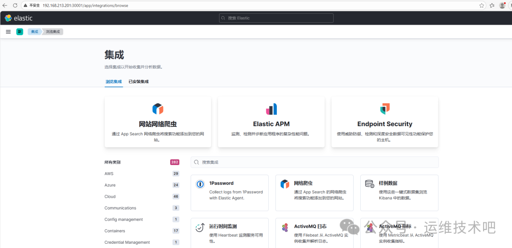
Task: Click the magnifier icon in 搜索集成 field
Action: pos(197,162)
